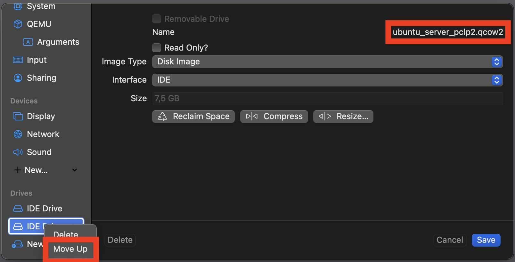
Task: Select the first IDE Drive icon
Action: point(18,209)
